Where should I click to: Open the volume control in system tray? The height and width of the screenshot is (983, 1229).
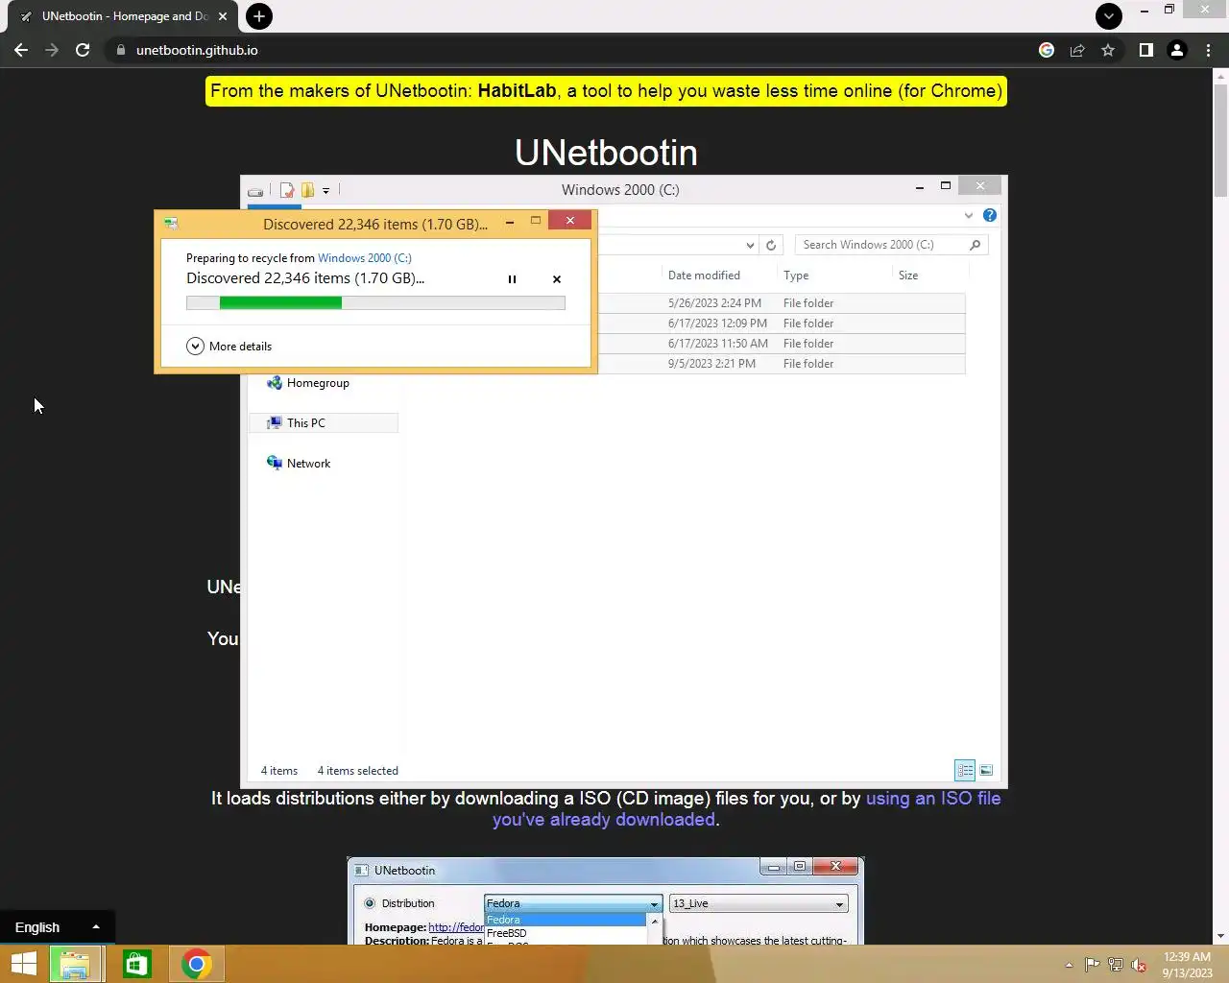pyautogui.click(x=1139, y=965)
